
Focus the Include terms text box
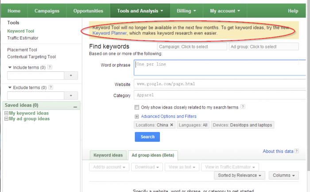(35, 76)
